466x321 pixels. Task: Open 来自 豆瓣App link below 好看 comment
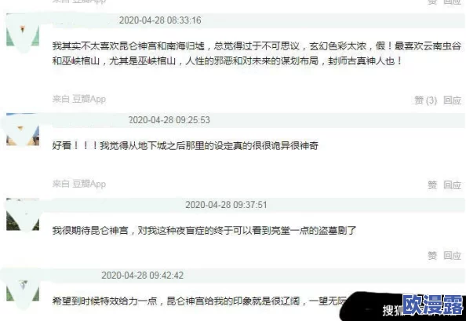pyautogui.click(x=79, y=184)
